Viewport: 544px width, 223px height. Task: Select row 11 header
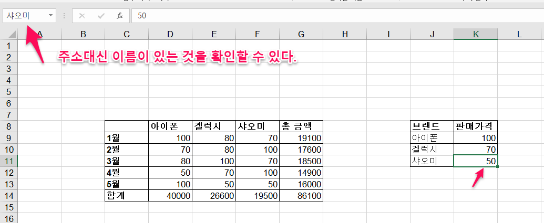9,161
